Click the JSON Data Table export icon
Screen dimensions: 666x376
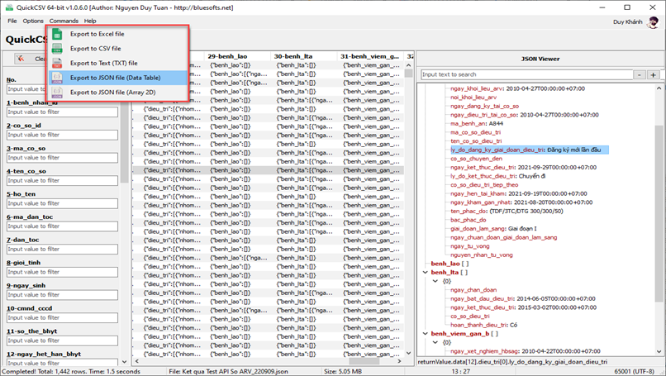click(x=57, y=78)
